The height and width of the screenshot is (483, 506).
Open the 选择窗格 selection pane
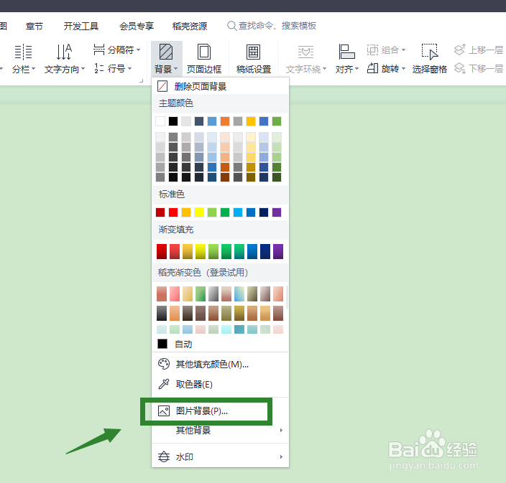coord(429,59)
